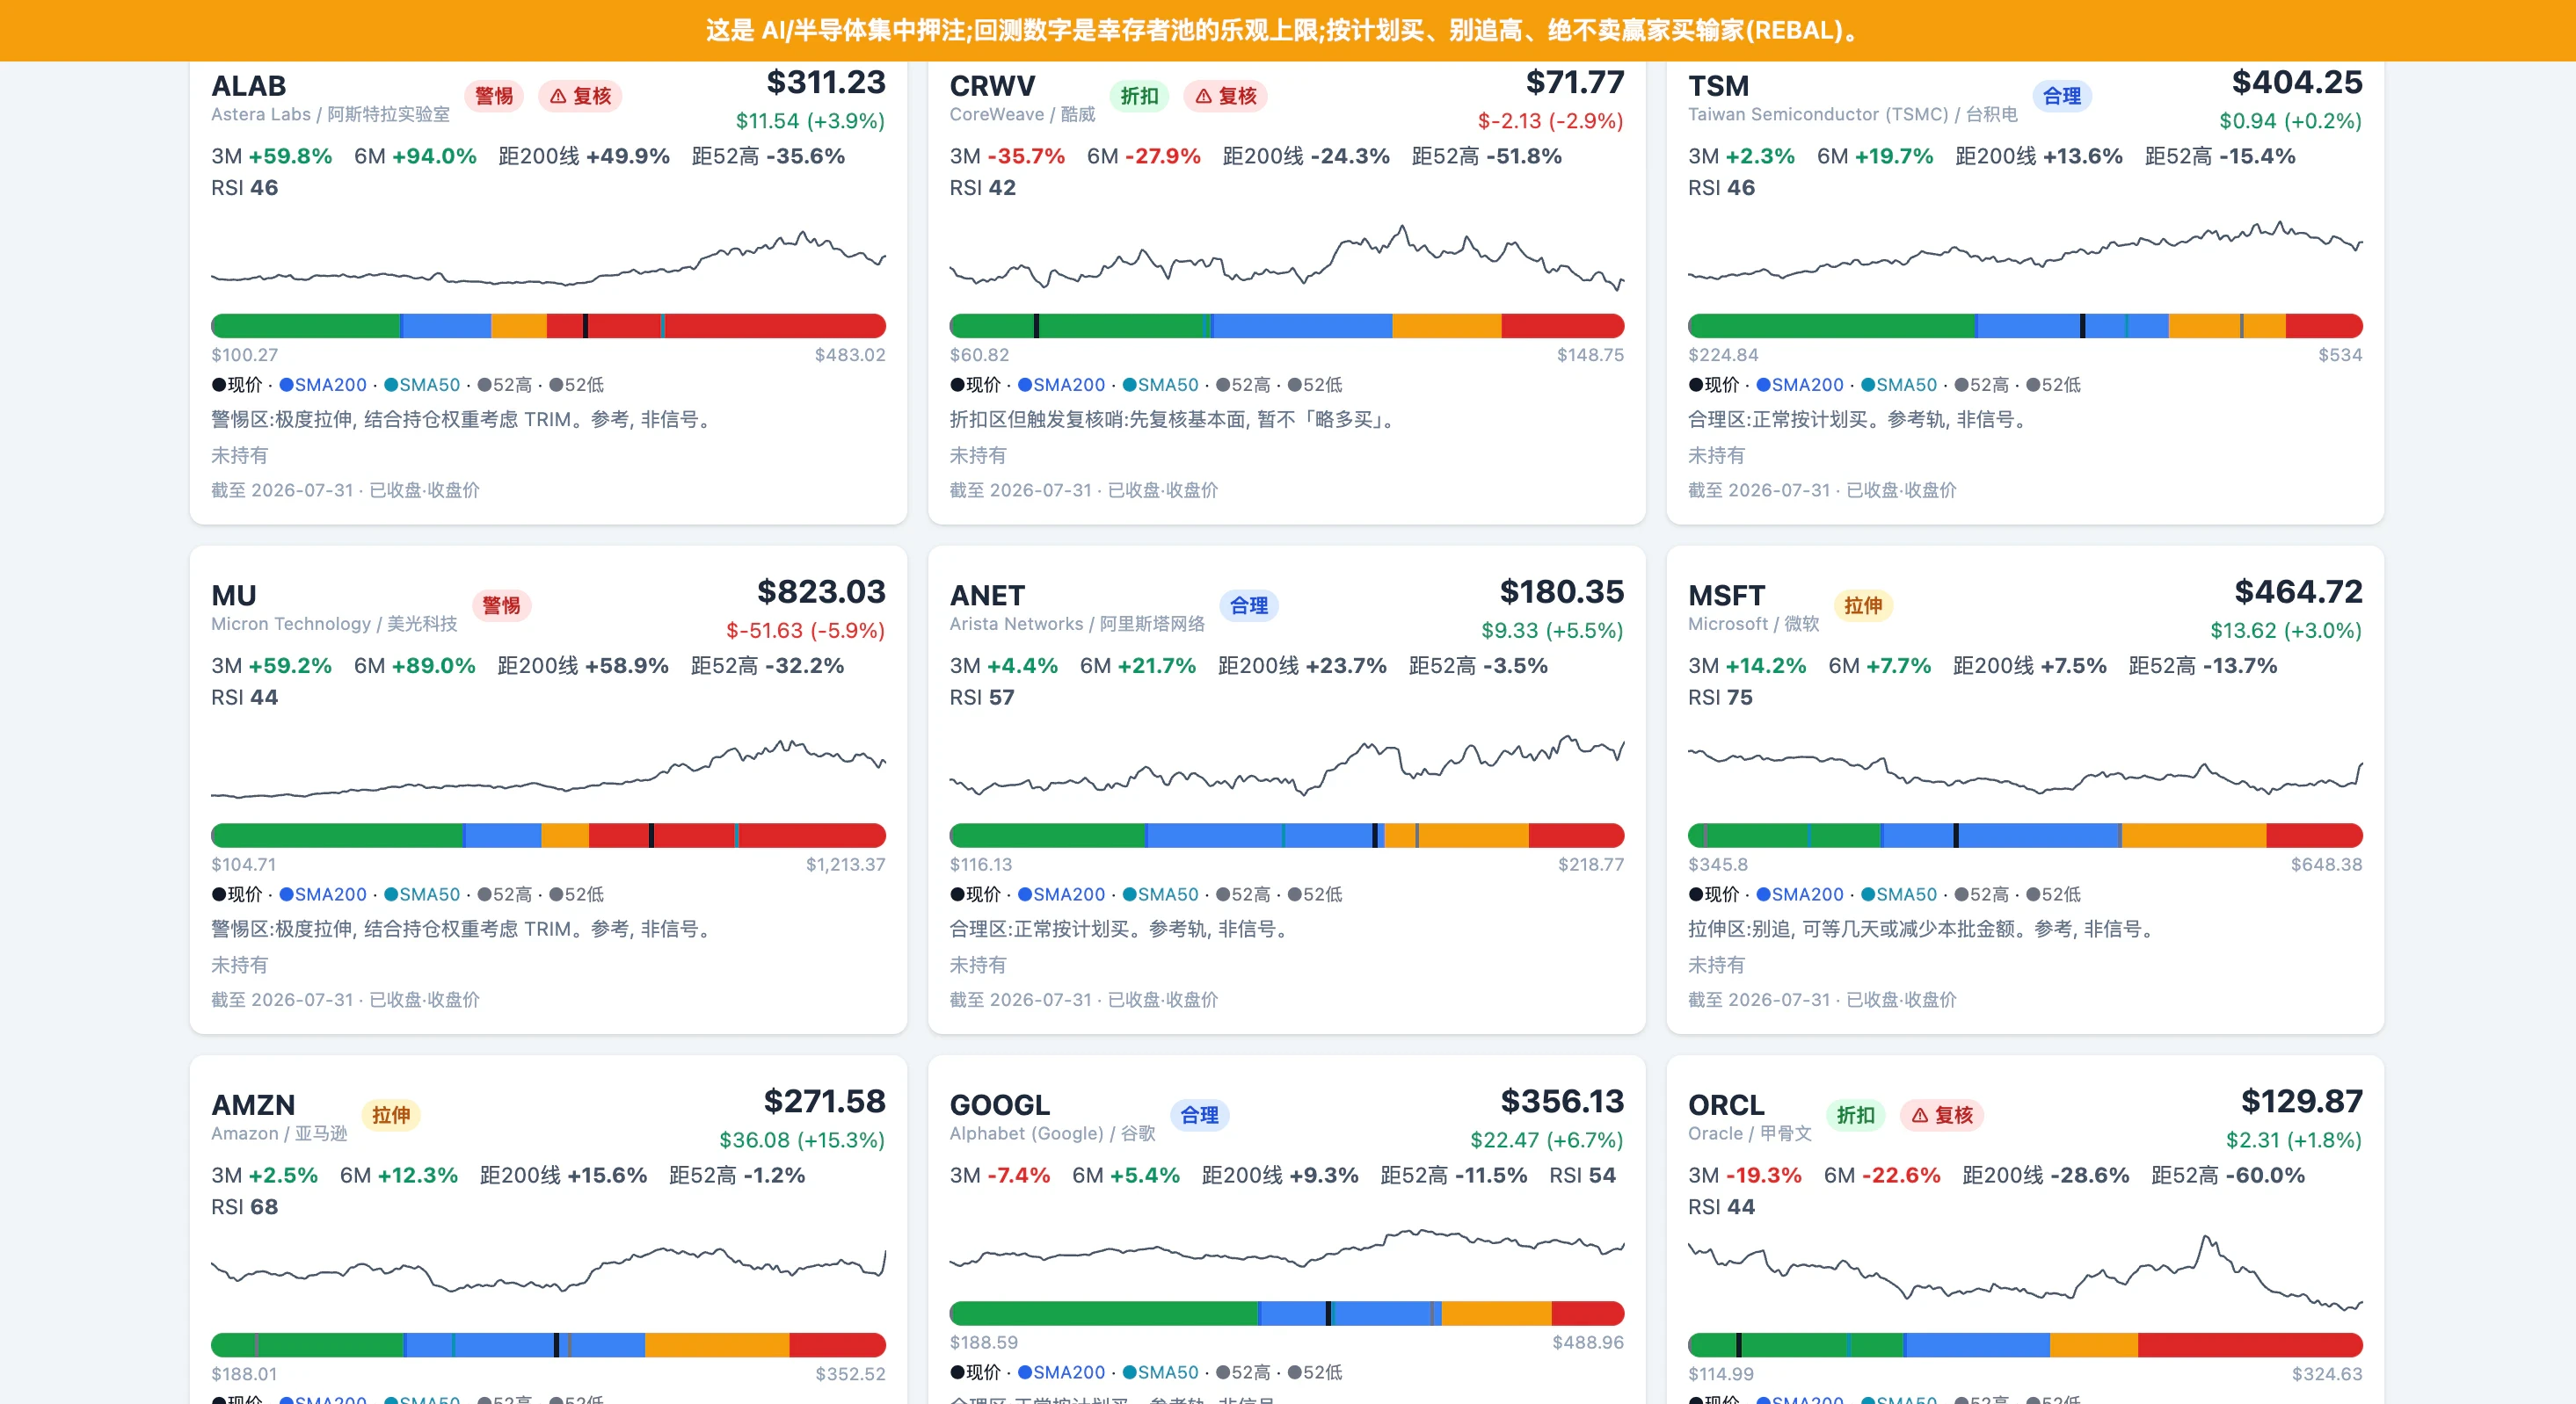Click the GOOGL 52-week range color bar
The width and height of the screenshot is (2576, 1404).
click(x=1287, y=1313)
